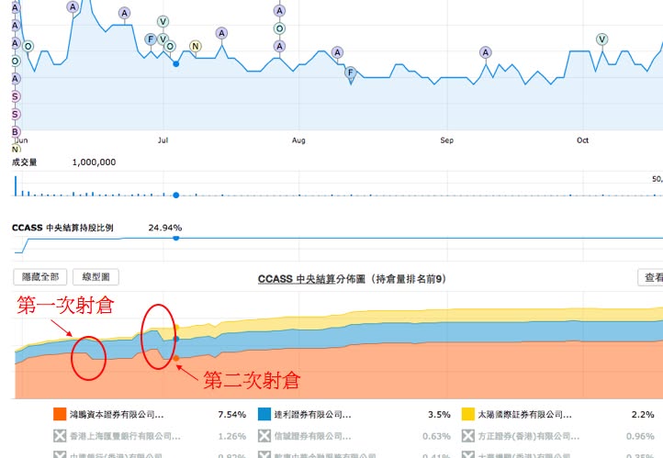Click the O marker between stacked A markers
This screenshot has width=663, height=458.
pyautogui.click(x=279, y=28)
